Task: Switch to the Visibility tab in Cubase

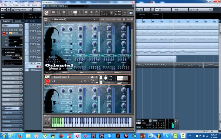Action: pos(18,21)
